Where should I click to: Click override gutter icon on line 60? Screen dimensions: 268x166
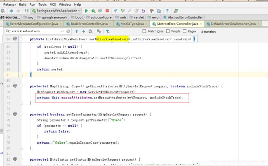point(15,39)
